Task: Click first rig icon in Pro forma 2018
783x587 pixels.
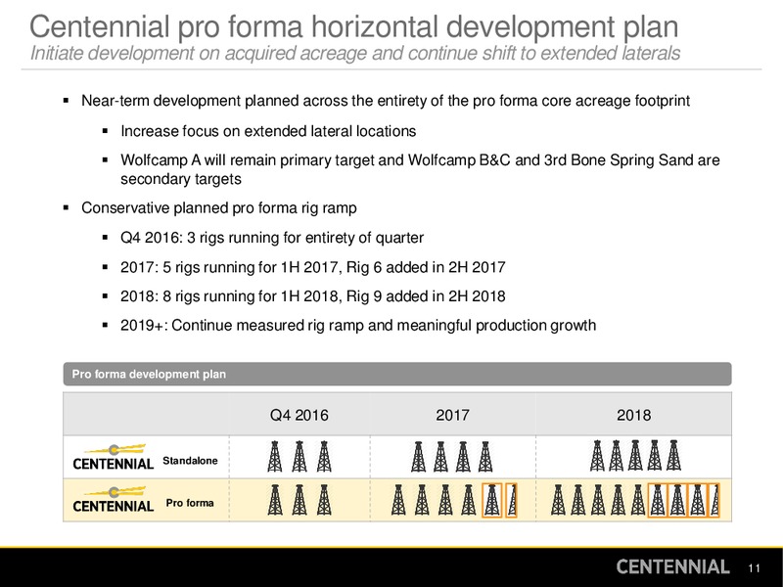Action: click(x=558, y=500)
